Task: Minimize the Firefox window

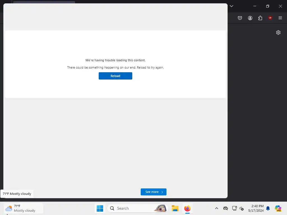Action: (x=254, y=6)
